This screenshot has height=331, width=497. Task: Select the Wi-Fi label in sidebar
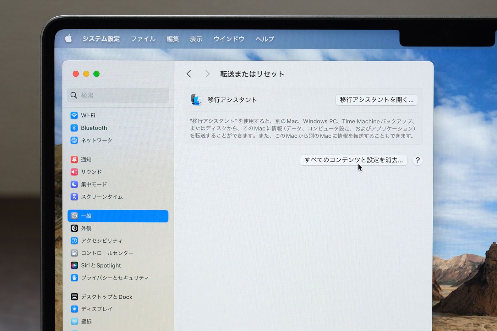point(88,115)
